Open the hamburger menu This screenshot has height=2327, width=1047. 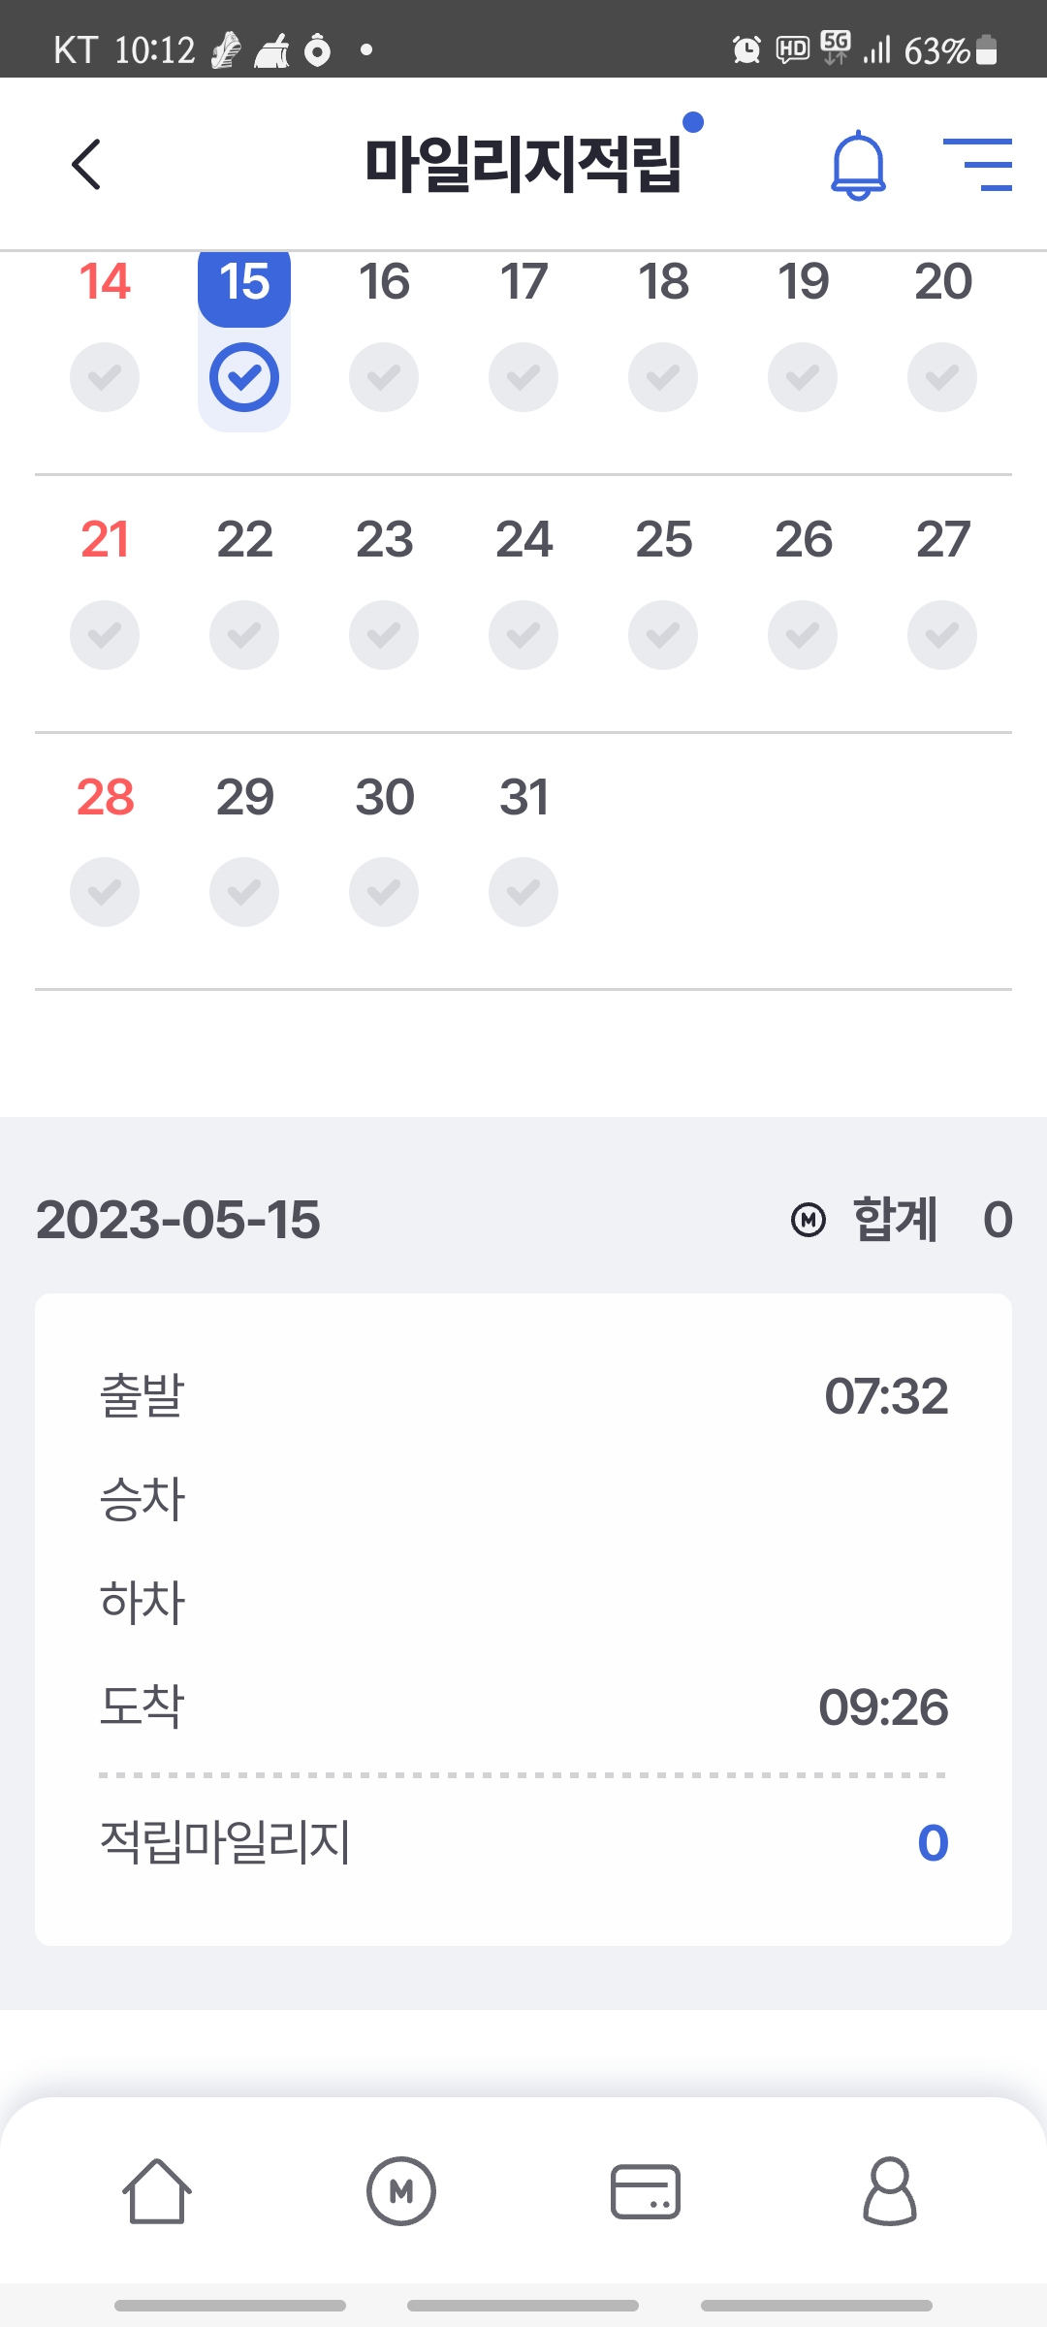coord(977,164)
